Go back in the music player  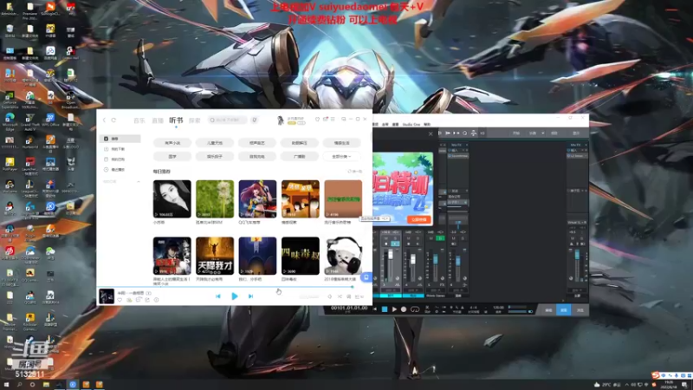[104, 120]
